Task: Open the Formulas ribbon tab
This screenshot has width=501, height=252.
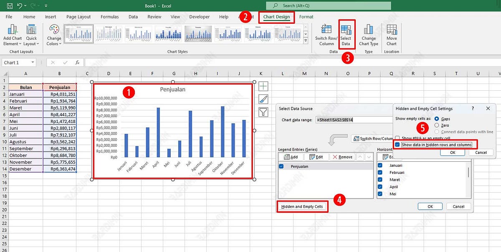Action: point(109,17)
